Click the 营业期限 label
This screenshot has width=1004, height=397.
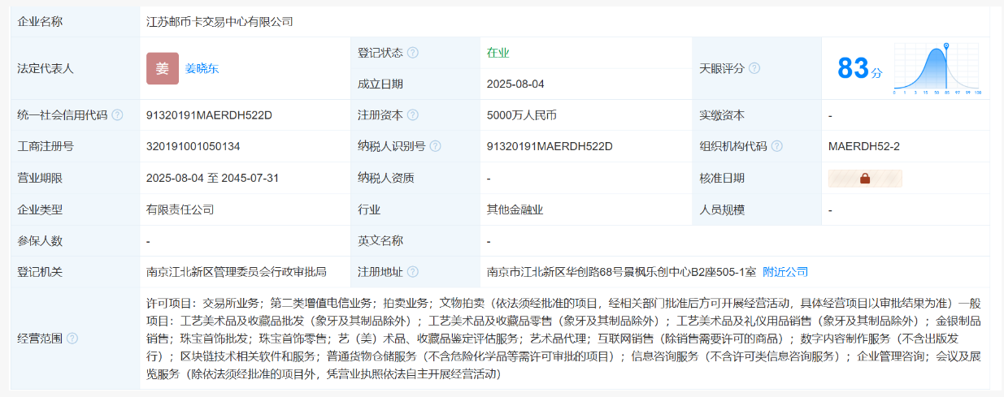pyautogui.click(x=41, y=178)
